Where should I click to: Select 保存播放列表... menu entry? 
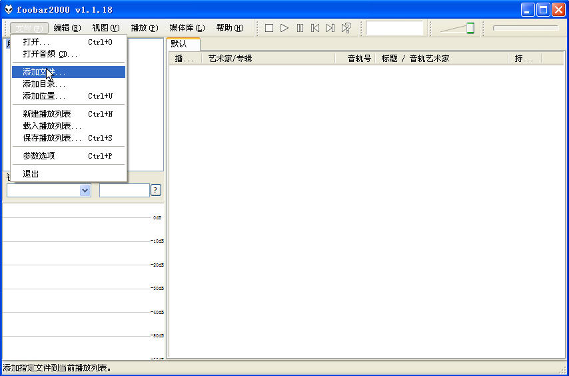[52, 138]
